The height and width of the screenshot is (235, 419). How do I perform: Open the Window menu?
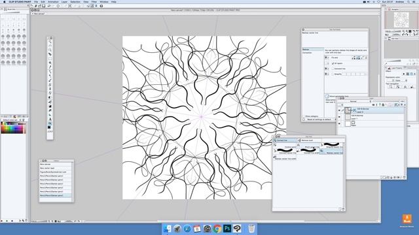tap(104, 2)
